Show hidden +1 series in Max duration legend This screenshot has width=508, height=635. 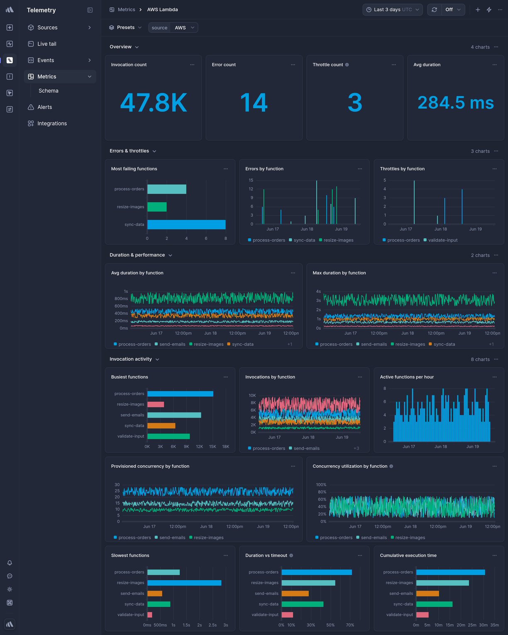coord(491,344)
